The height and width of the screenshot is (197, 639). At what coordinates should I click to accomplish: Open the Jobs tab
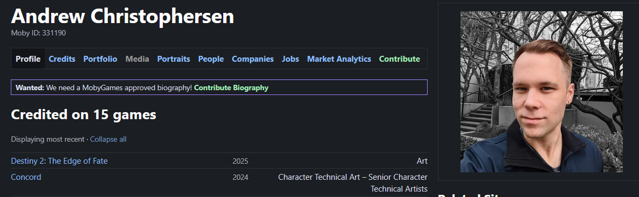(290, 59)
